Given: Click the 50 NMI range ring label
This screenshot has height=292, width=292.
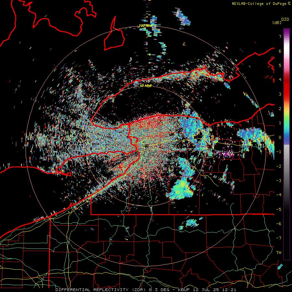Looking at the screenshot, I should [145, 86].
